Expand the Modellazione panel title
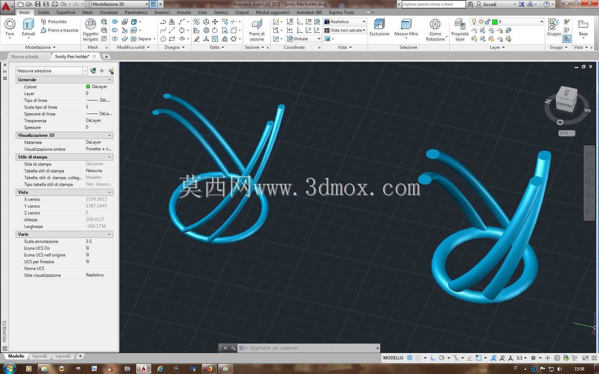 click(x=40, y=47)
